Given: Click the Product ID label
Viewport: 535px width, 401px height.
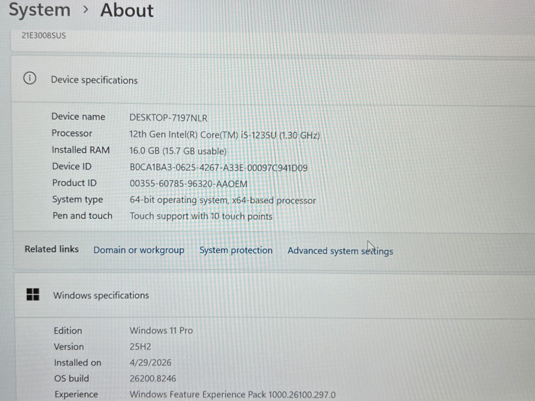Looking at the screenshot, I should (74, 183).
